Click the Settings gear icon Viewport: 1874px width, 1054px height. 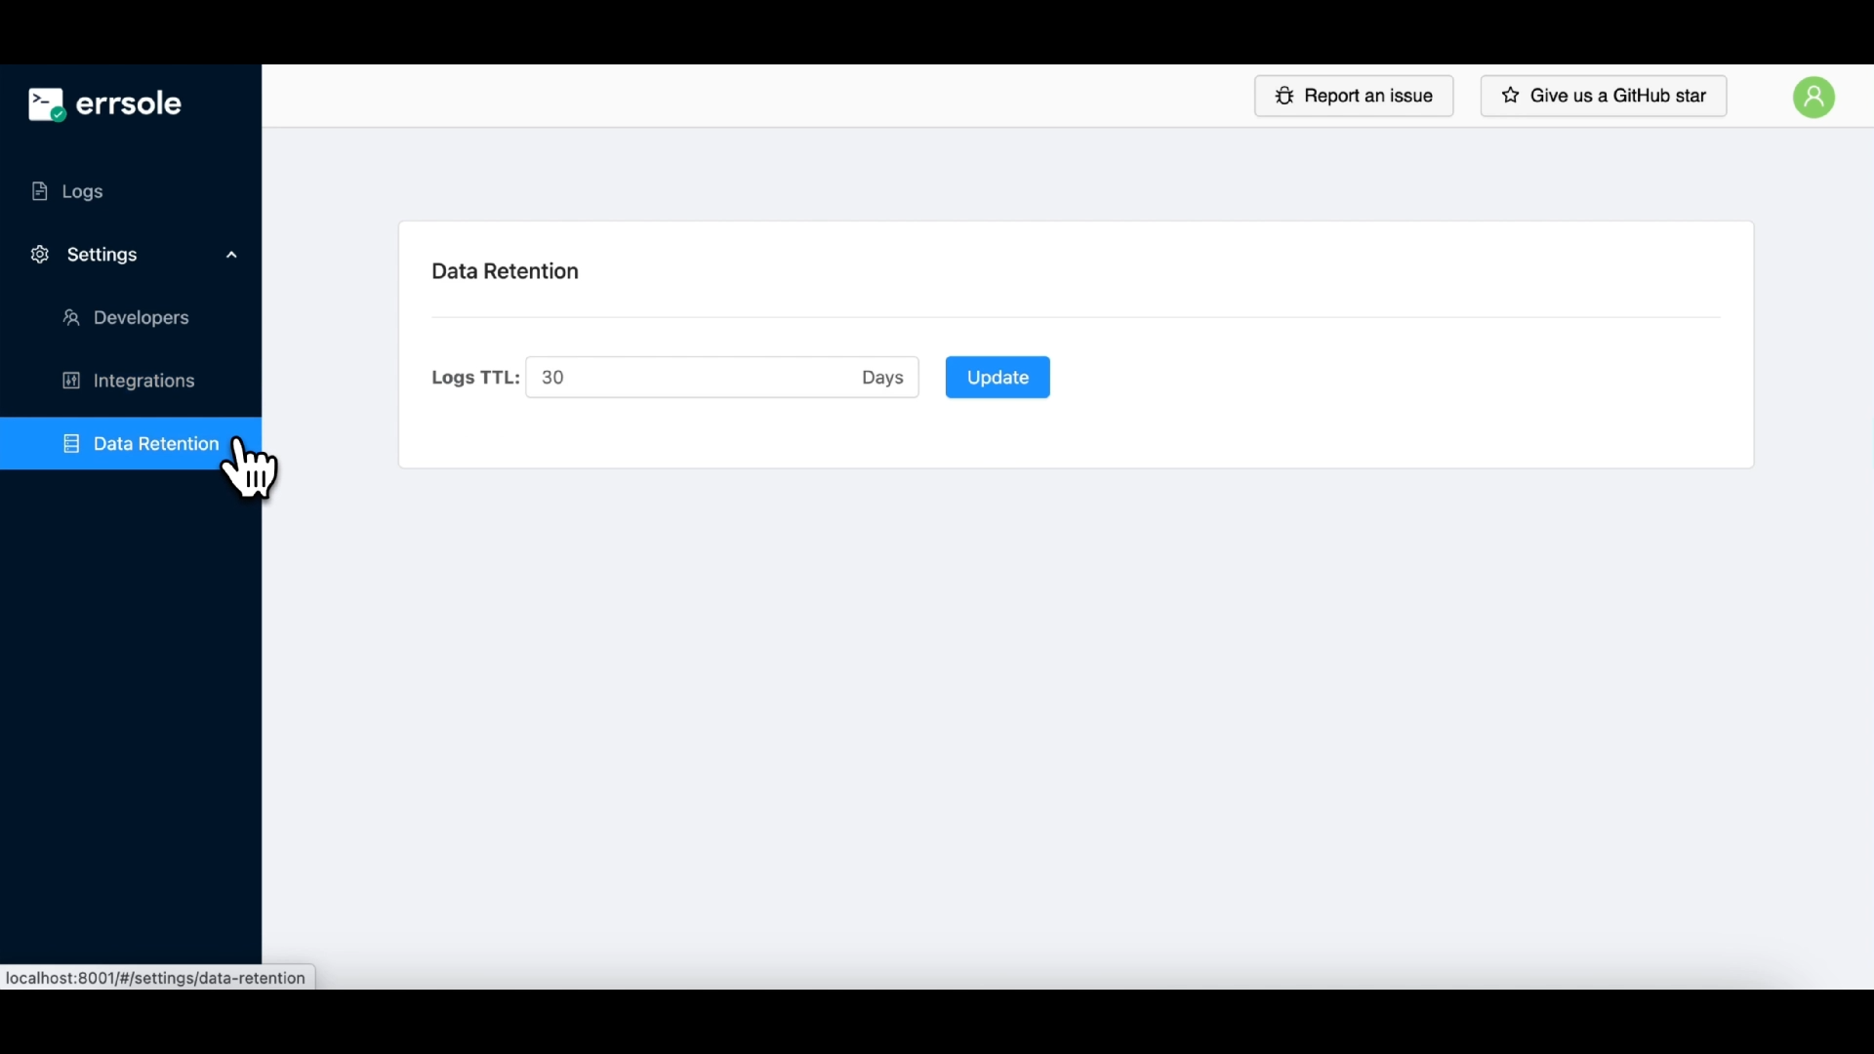pyautogui.click(x=39, y=255)
